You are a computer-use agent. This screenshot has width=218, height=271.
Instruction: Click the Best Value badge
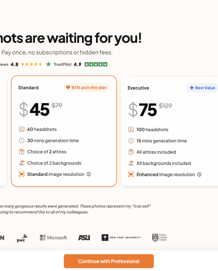[x=202, y=88]
